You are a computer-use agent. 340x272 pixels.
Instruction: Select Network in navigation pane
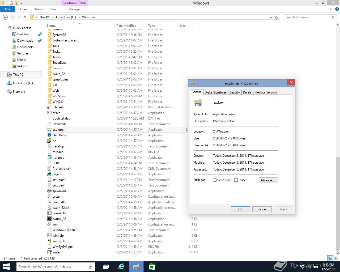19,92
